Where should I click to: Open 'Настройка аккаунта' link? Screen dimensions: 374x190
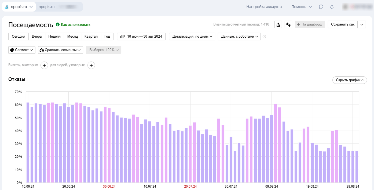tap(264, 7)
